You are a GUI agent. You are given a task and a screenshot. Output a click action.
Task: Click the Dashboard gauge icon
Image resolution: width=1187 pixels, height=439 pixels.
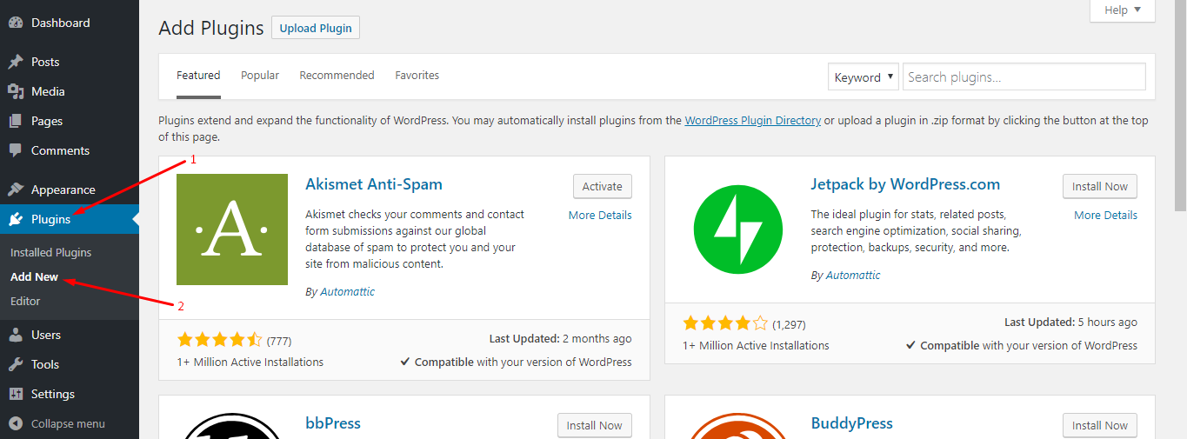tap(16, 23)
